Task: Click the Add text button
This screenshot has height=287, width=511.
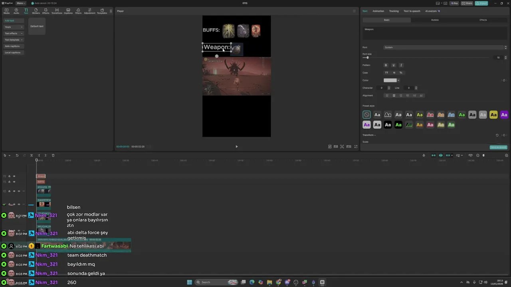Action: point(14,21)
